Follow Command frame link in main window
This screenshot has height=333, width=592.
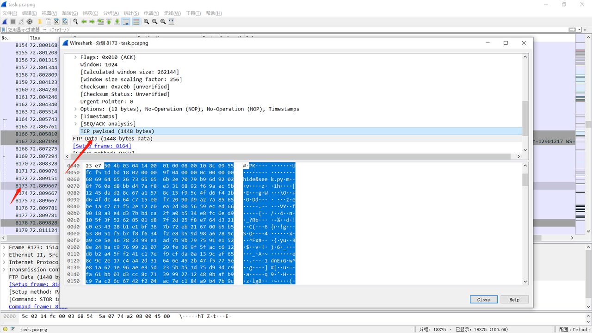pos(38,307)
